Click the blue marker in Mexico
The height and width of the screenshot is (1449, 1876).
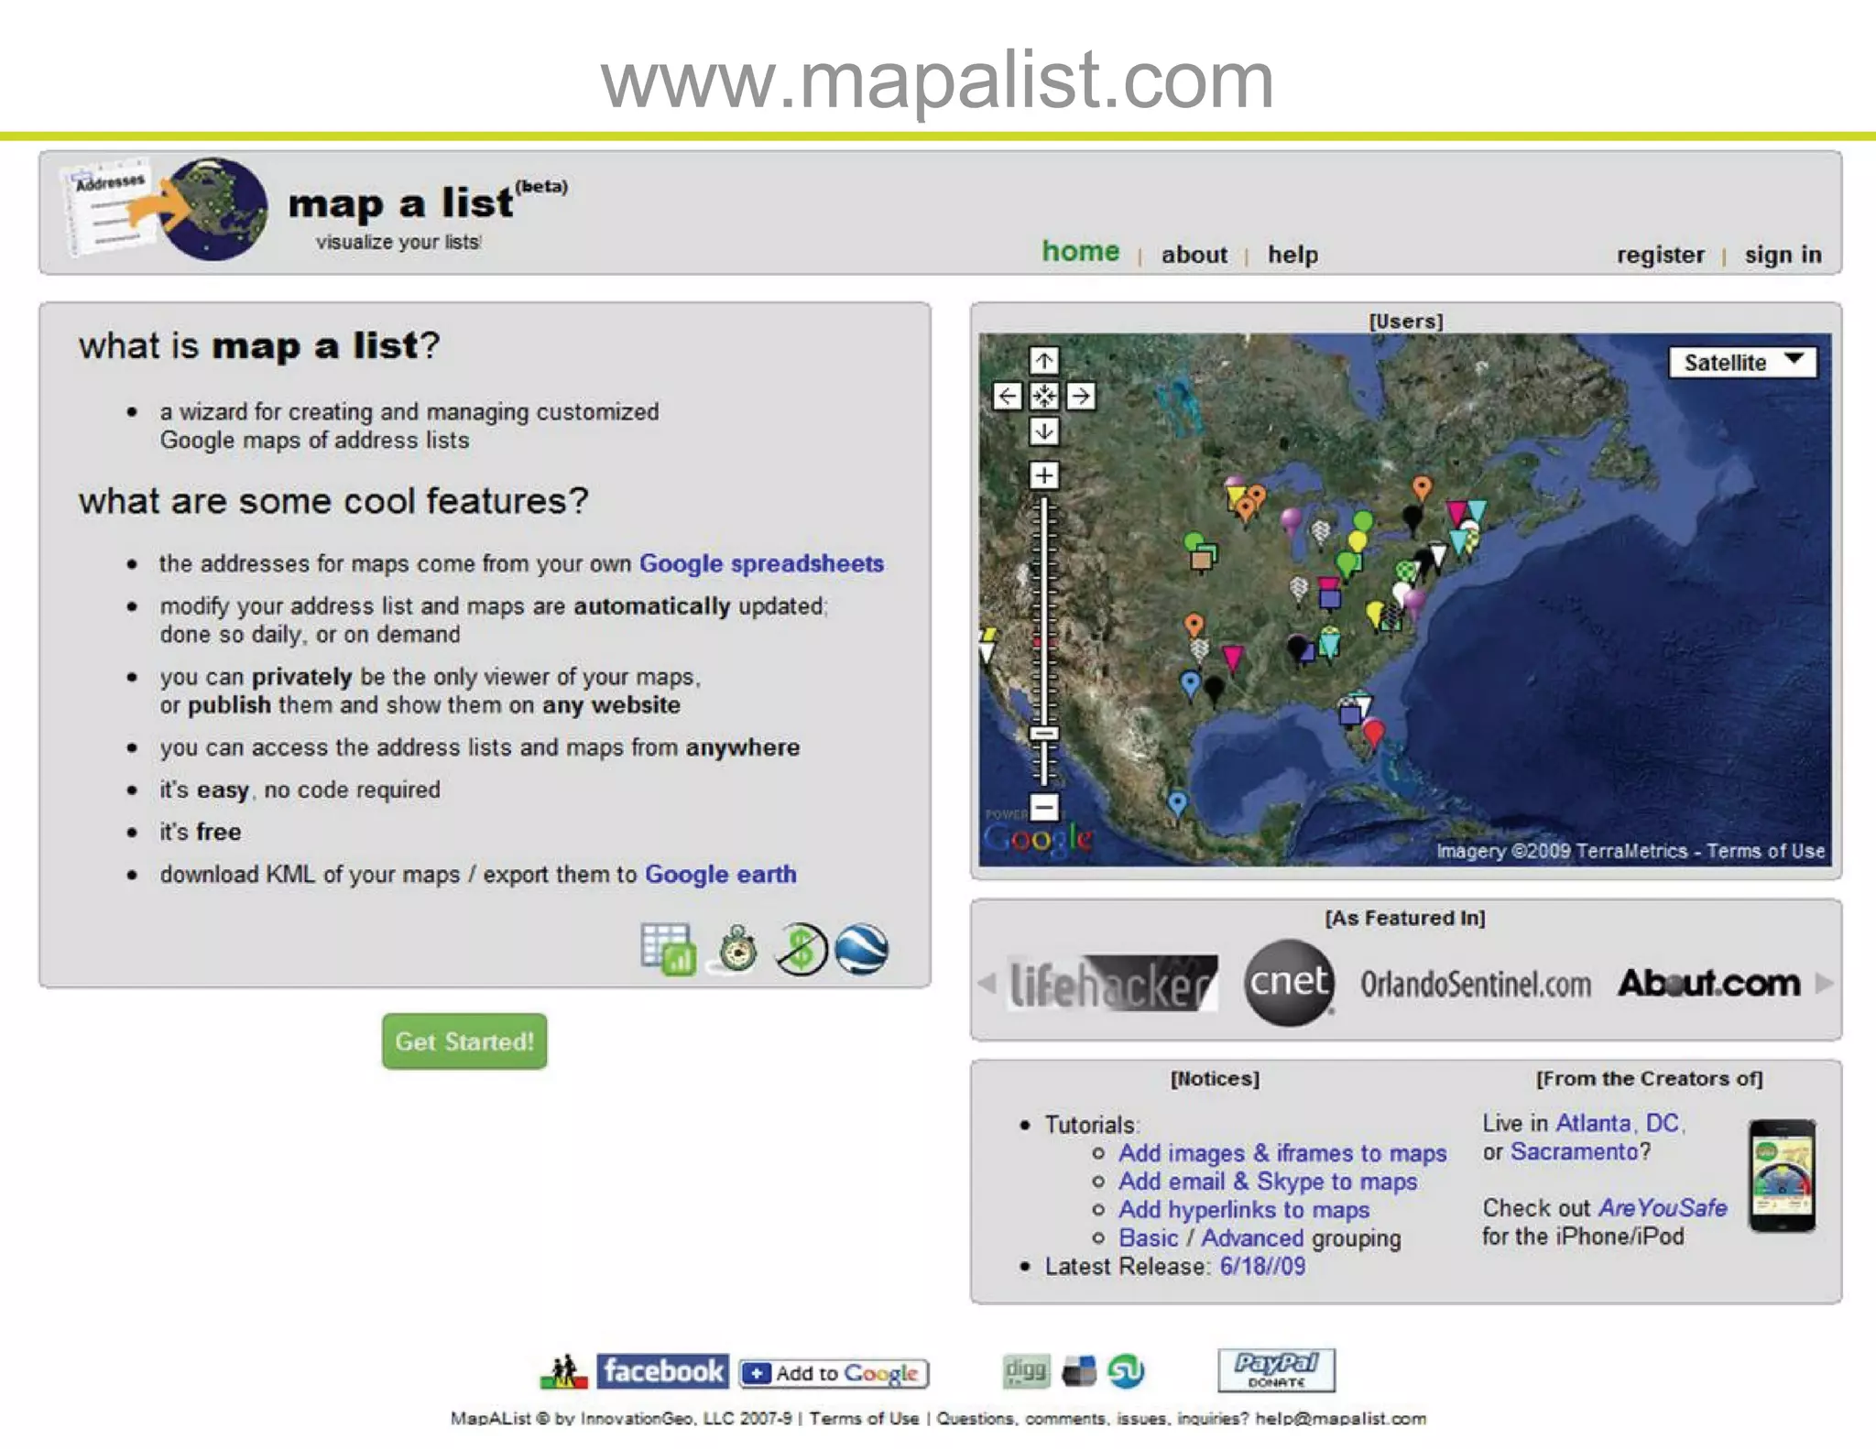click(1178, 804)
